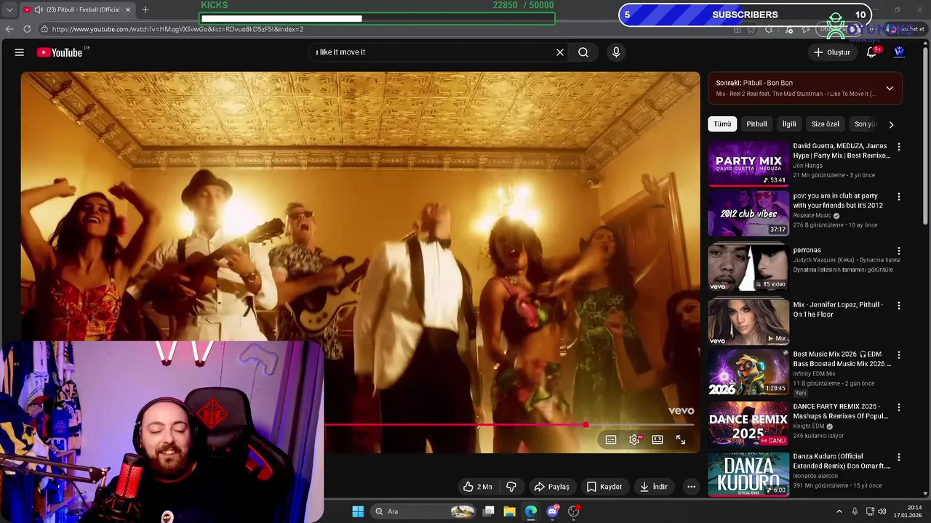Open perronas playlist thumbnail
The image size is (931, 523).
[748, 267]
